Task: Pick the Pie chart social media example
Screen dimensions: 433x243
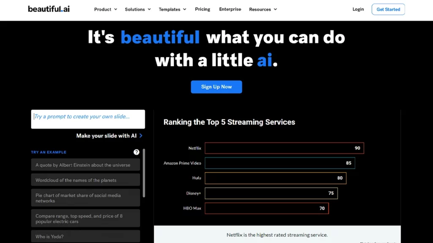Action: click(x=85, y=198)
